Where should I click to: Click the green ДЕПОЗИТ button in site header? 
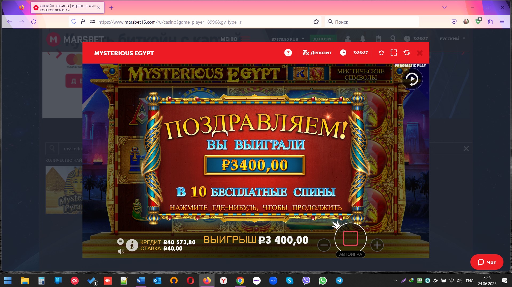click(323, 39)
